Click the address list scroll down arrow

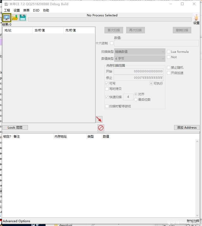197,215
